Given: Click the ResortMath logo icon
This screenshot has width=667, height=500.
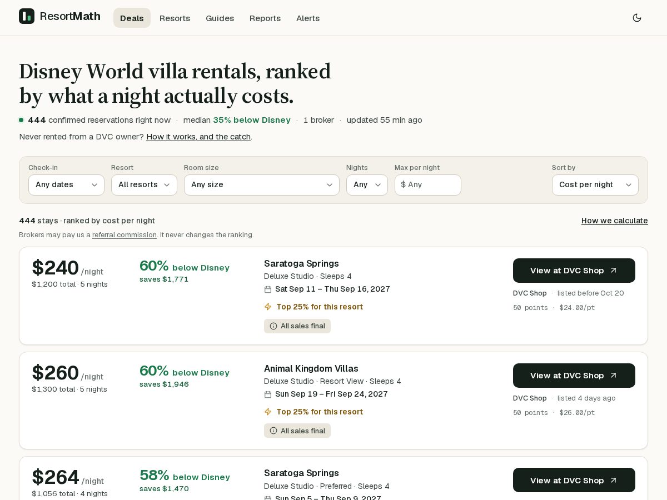Looking at the screenshot, I should point(27,16).
